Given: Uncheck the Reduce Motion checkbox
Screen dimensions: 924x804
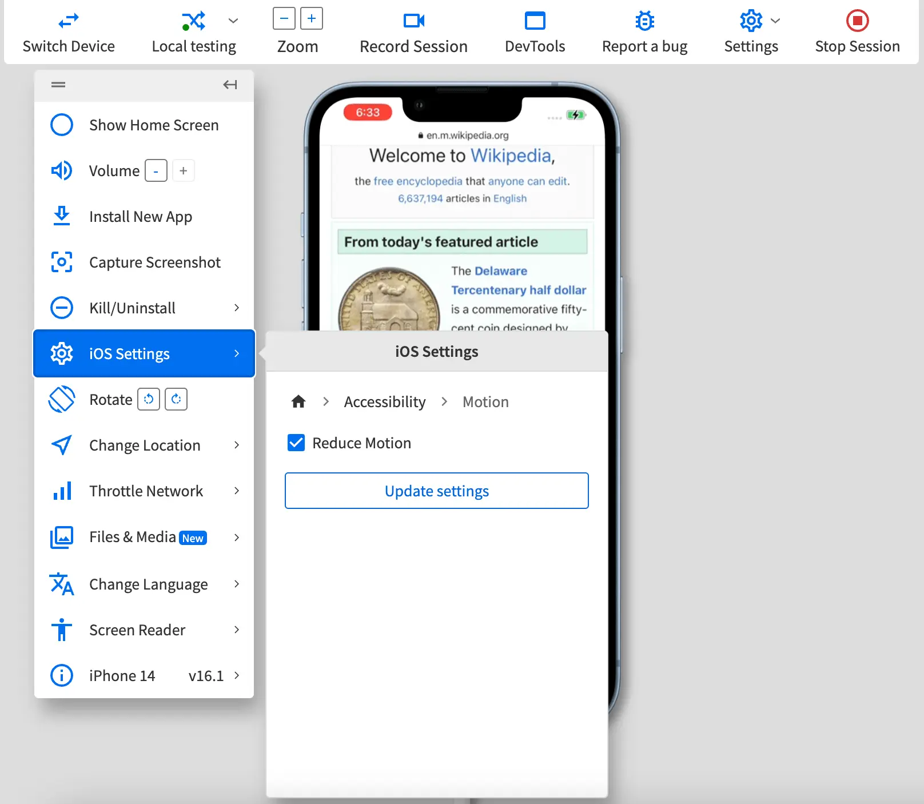Looking at the screenshot, I should (x=296, y=443).
